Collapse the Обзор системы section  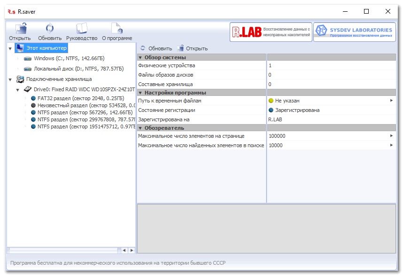click(x=140, y=57)
